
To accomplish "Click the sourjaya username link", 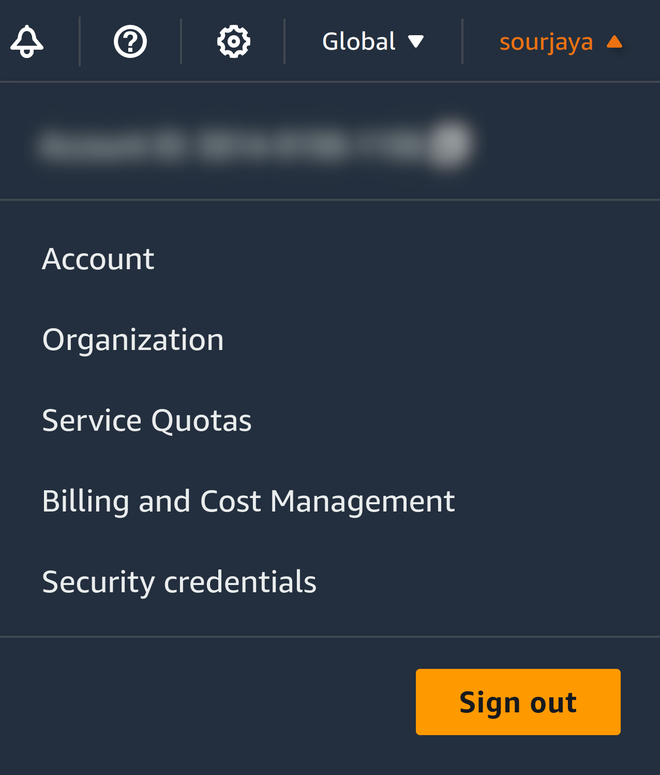I will click(x=546, y=41).
